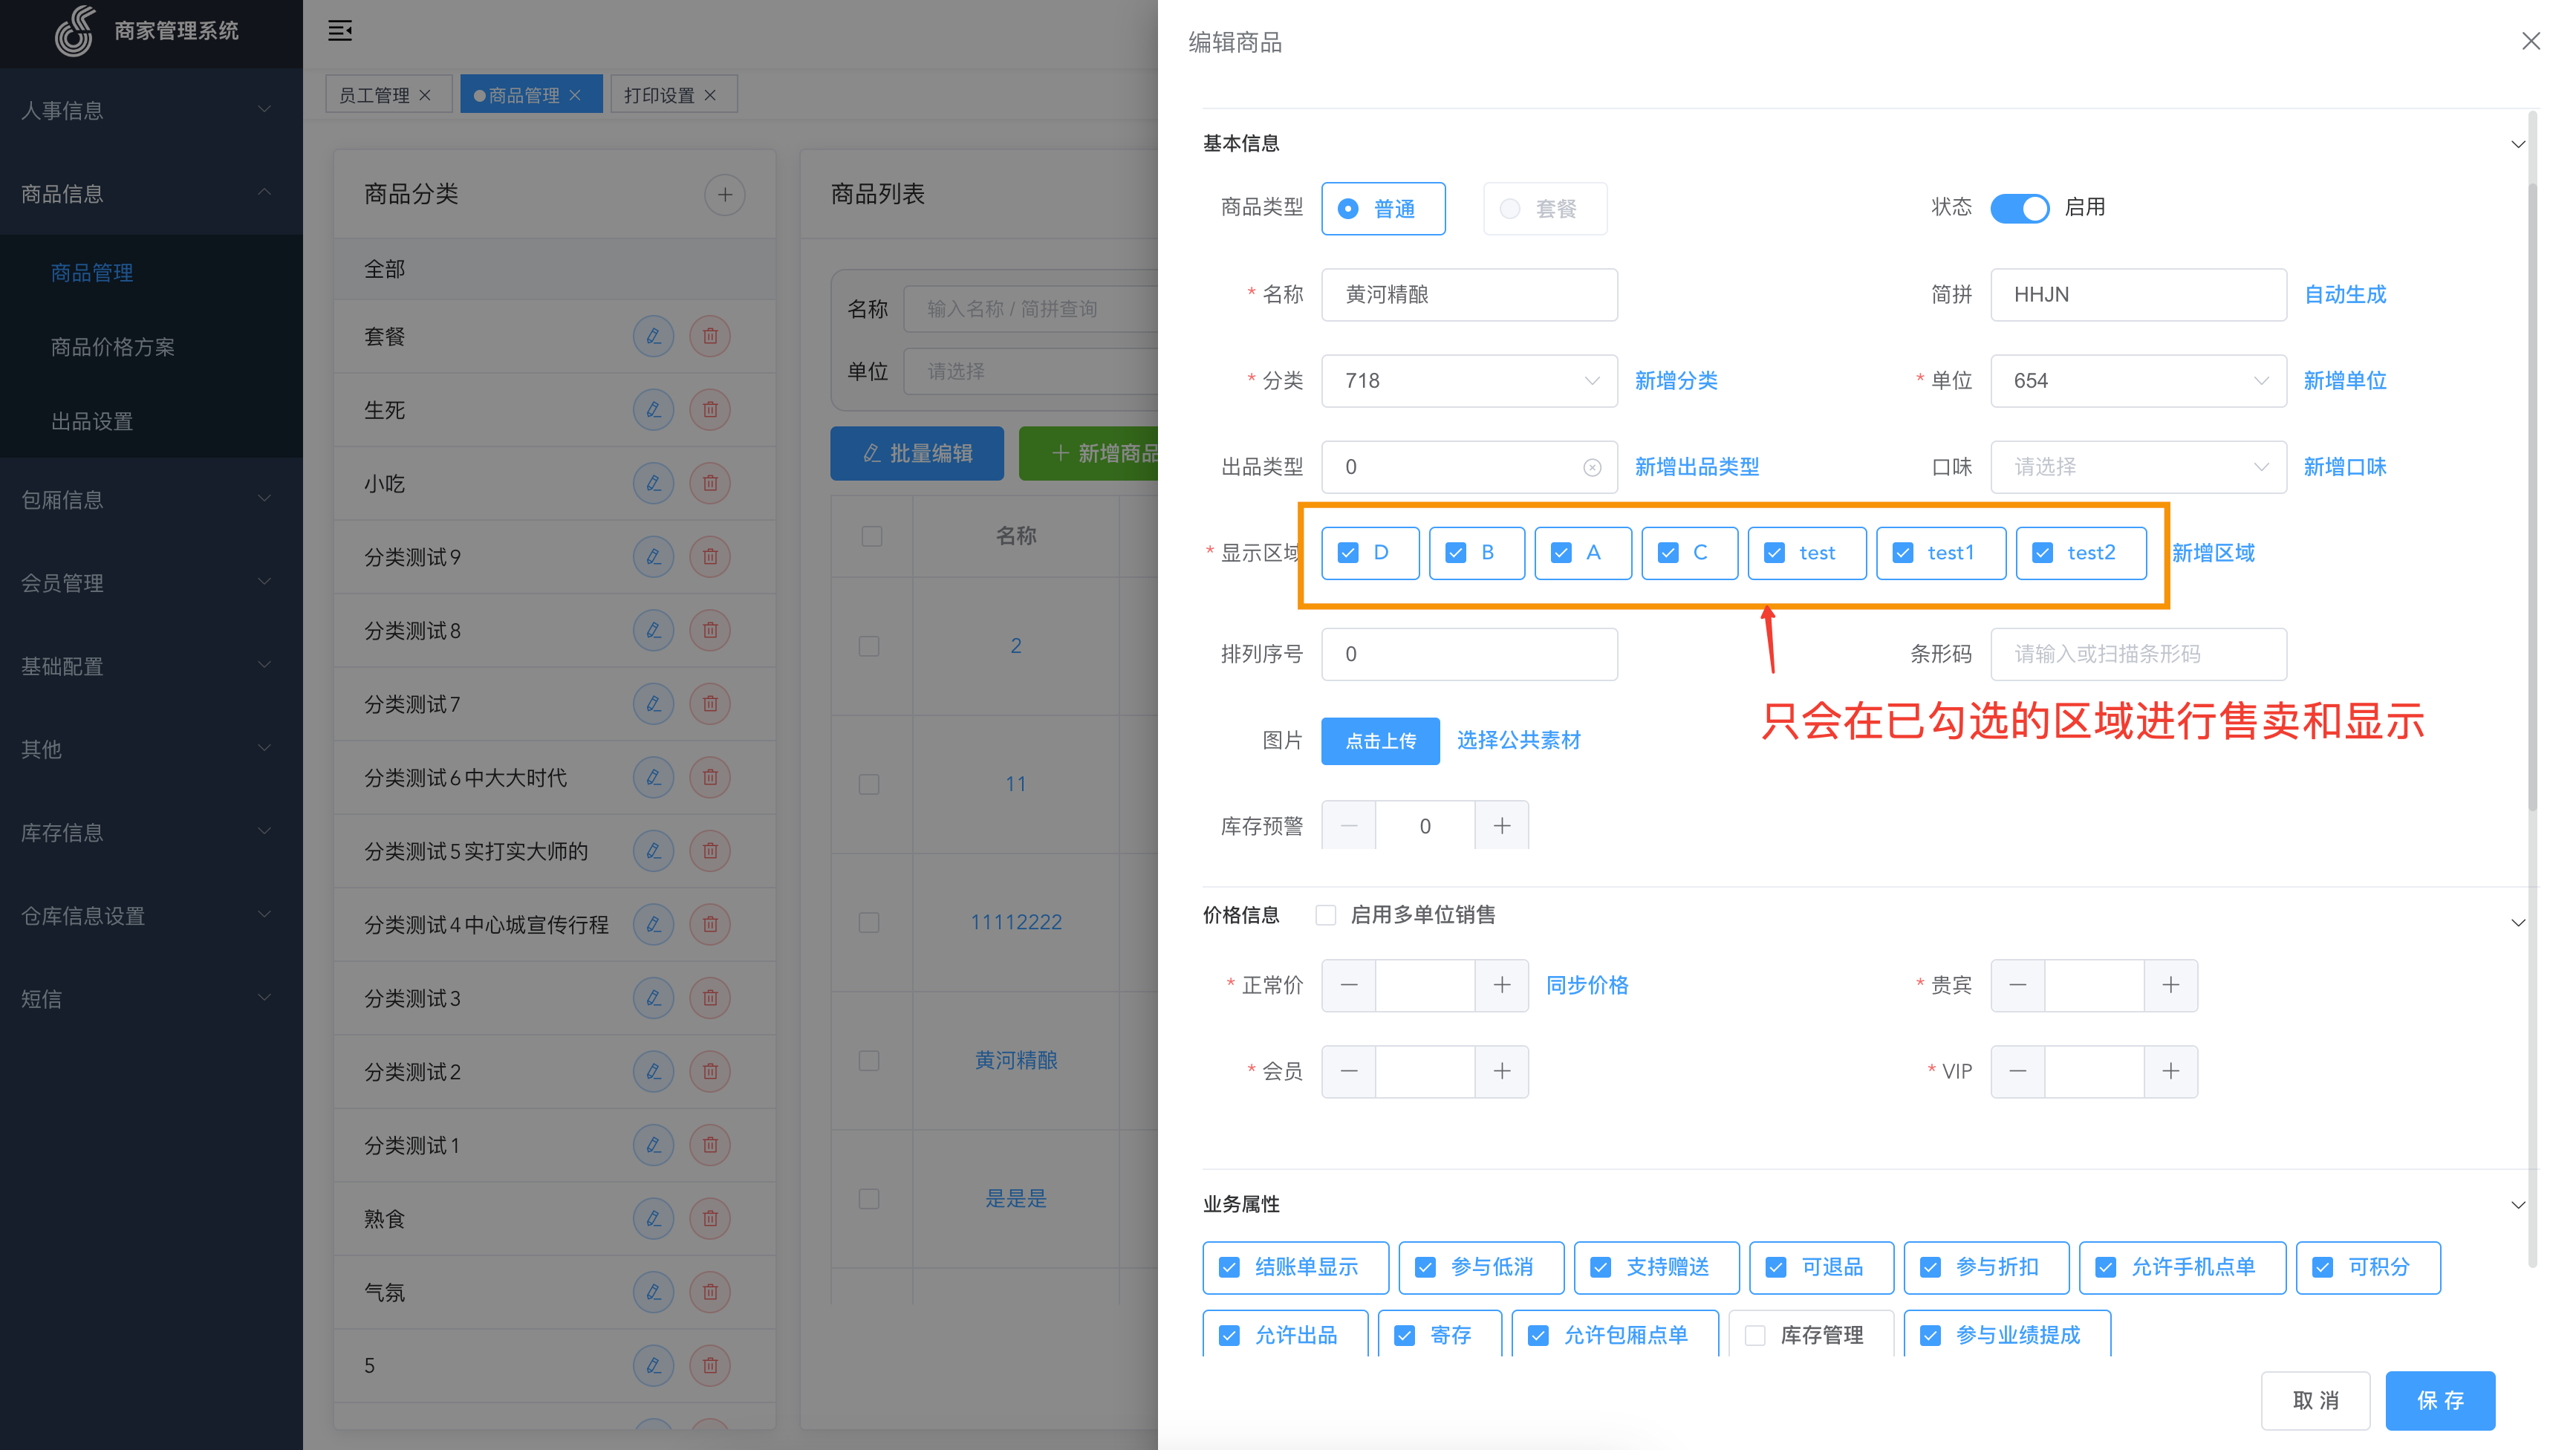Click the 自动生成 link beside 简拼
This screenshot has width=2576, height=1450.
pos(2344,294)
